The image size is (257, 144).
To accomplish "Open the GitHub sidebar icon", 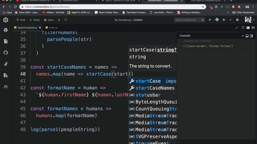I will (6, 52).
